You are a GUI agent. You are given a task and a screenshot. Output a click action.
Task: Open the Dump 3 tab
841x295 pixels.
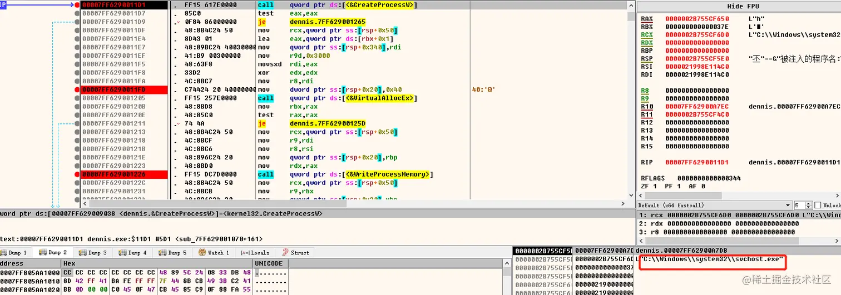tap(93, 252)
